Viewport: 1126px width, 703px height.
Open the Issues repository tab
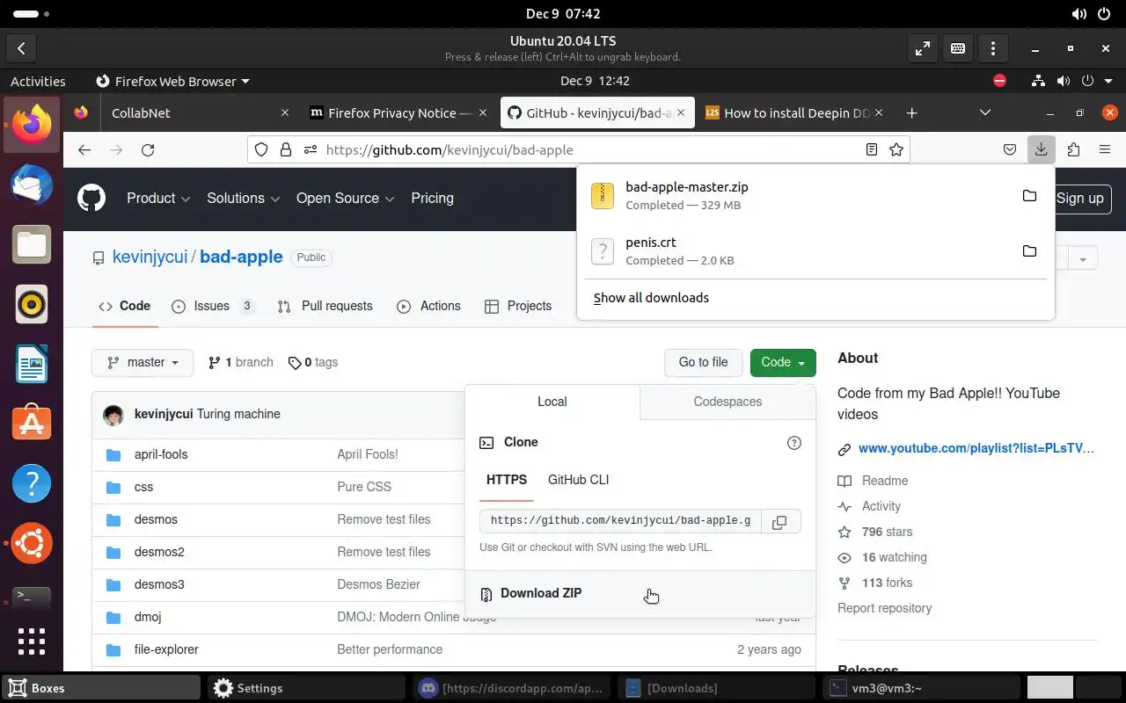[x=213, y=306]
